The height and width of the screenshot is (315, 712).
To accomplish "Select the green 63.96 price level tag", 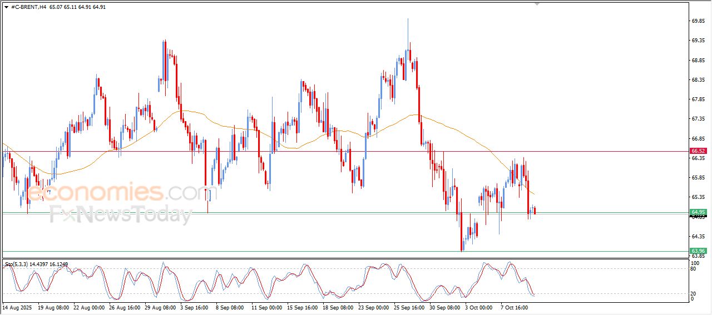I will point(698,251).
